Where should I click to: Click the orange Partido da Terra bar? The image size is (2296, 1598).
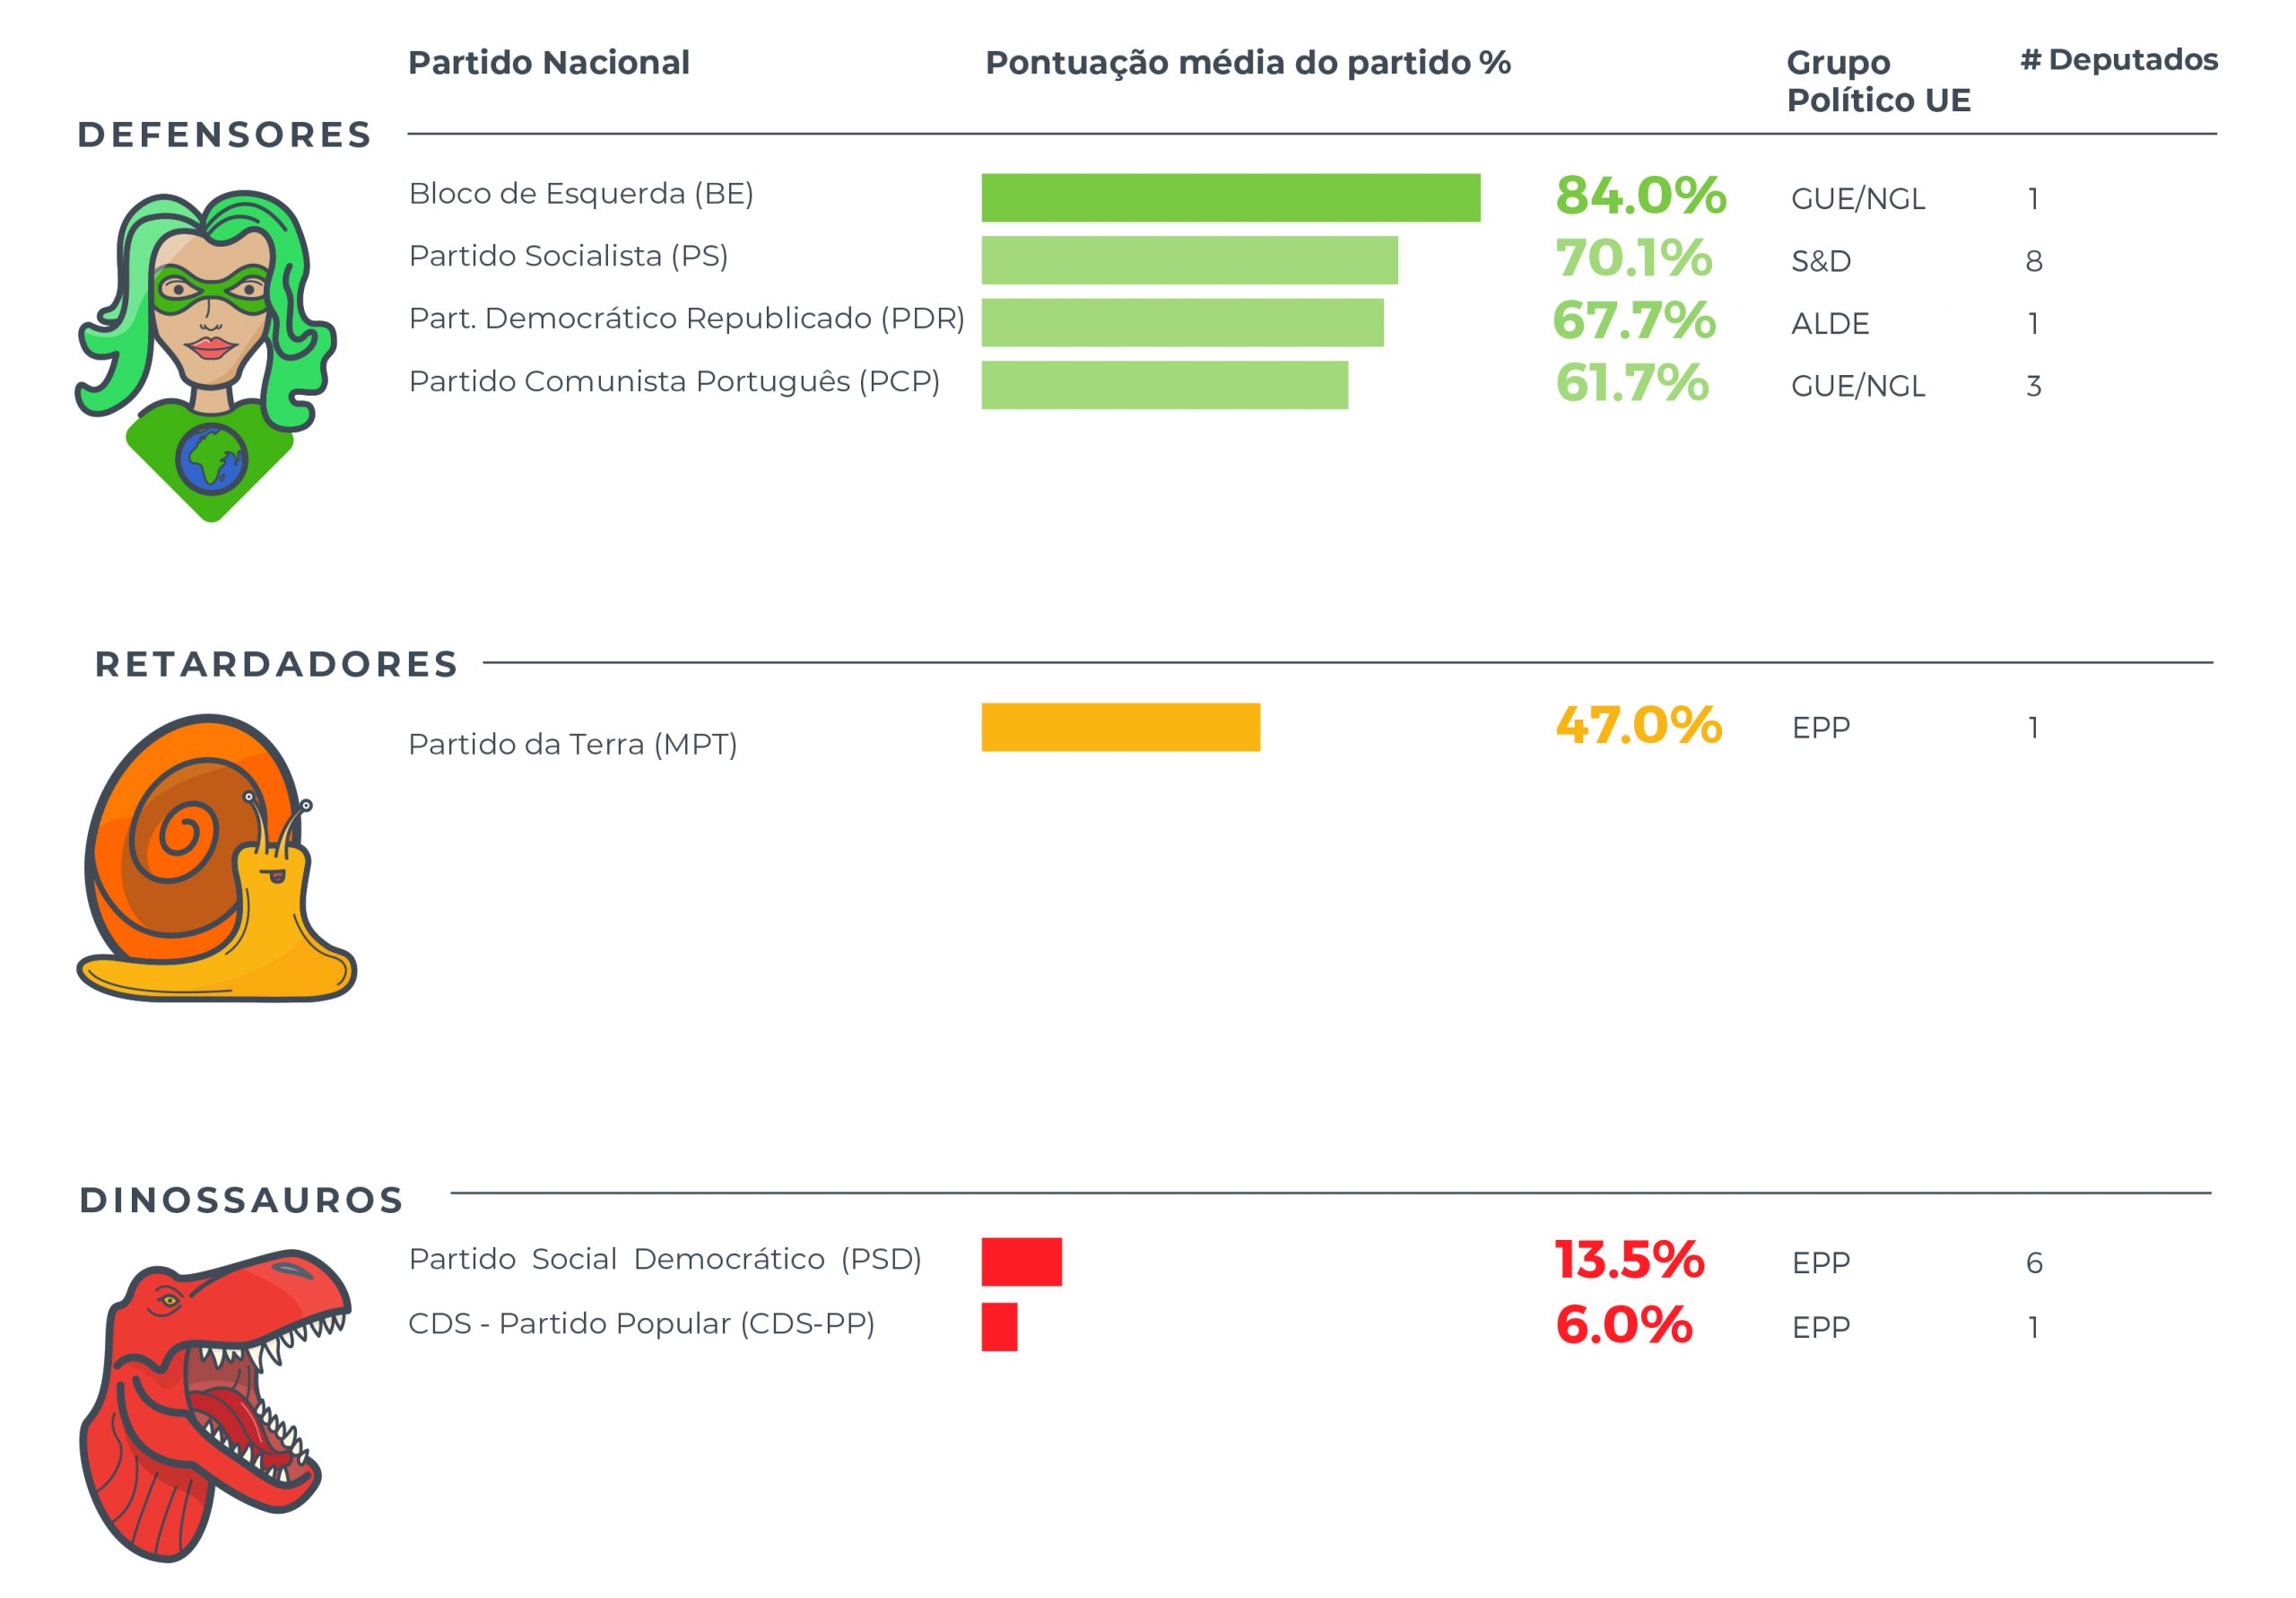(x=1120, y=728)
